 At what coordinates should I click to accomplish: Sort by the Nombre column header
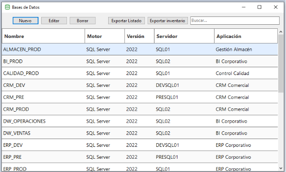coord(44,36)
